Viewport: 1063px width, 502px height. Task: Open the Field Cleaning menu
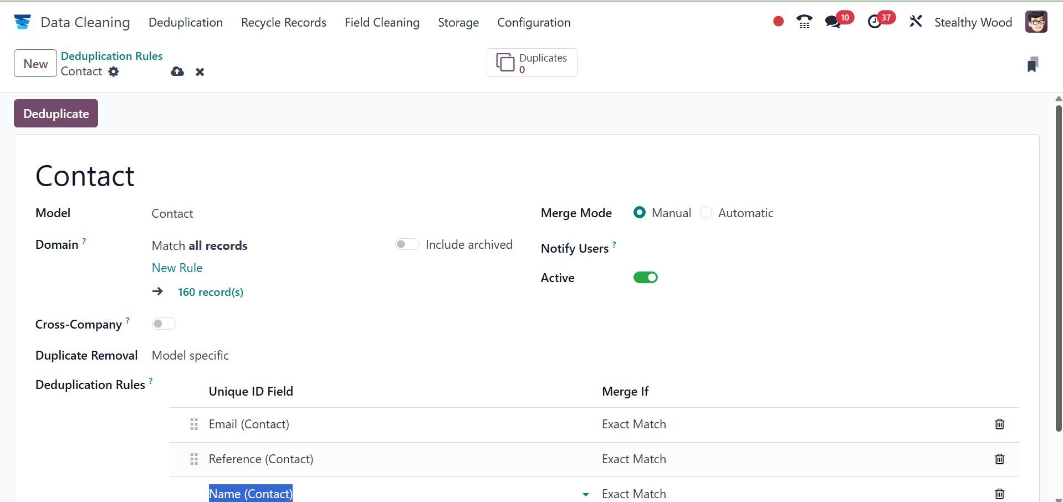coord(382,23)
